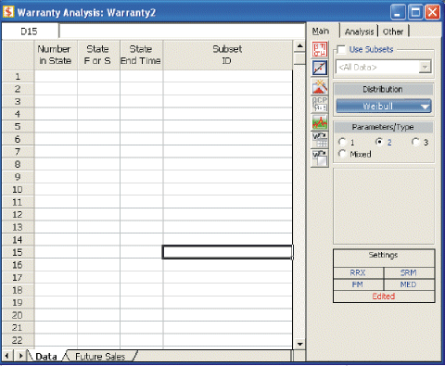
Task: Click the SRM setting
Action: (x=409, y=272)
